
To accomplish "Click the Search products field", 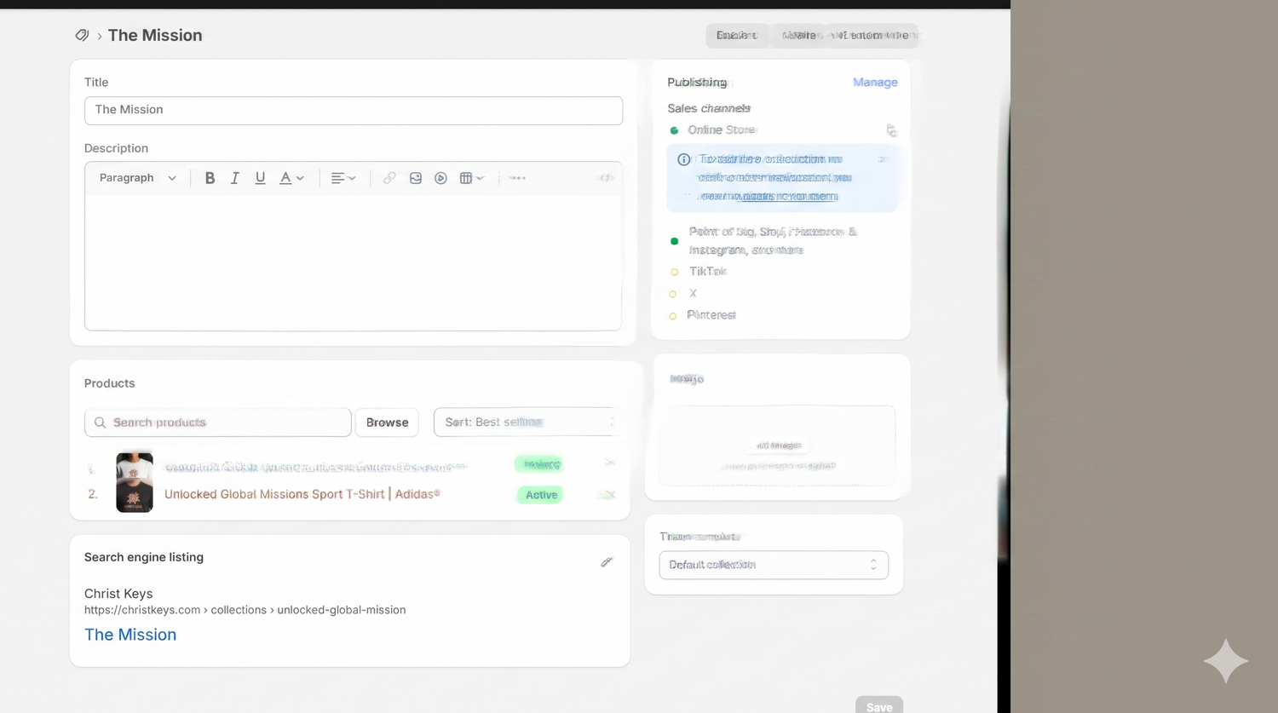I will [218, 423].
